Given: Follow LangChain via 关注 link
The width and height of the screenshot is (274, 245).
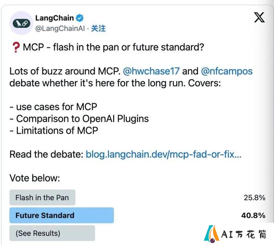Looking at the screenshot, I should pyautogui.click(x=98, y=29).
